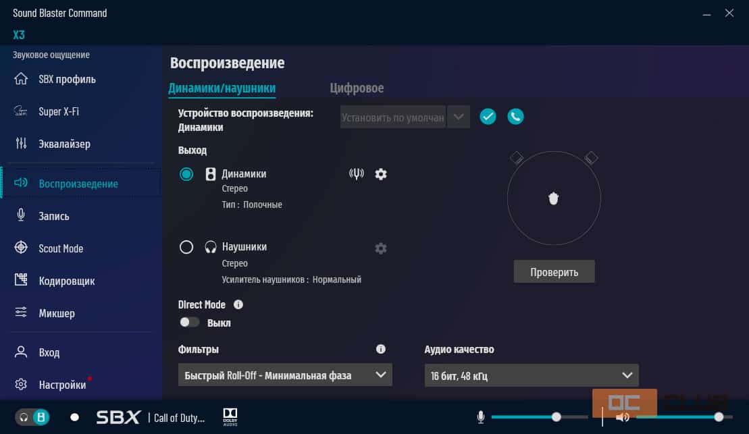Click the microphone volume slider handle

pyautogui.click(x=556, y=417)
